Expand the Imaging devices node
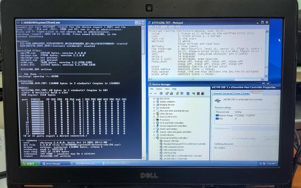 (154, 105)
